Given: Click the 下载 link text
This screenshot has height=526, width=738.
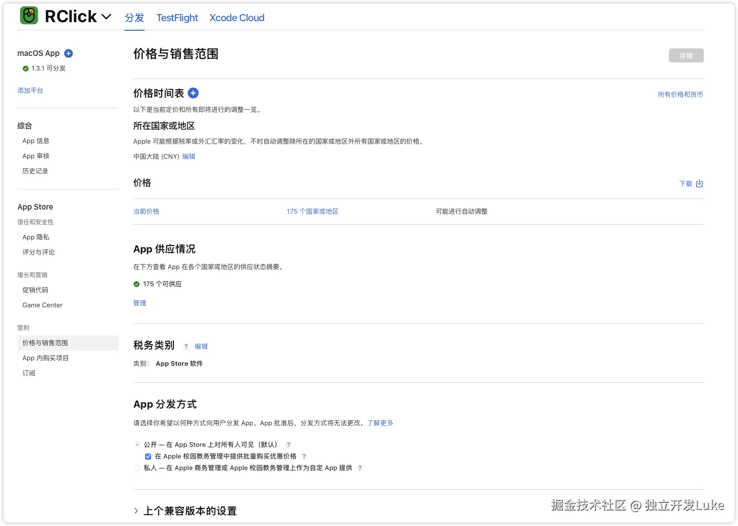Looking at the screenshot, I should coord(686,184).
